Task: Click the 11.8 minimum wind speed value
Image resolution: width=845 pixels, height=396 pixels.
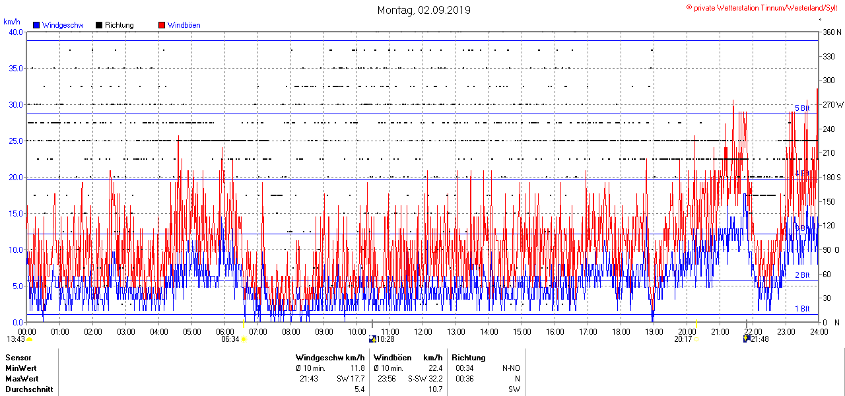Action: tap(358, 368)
